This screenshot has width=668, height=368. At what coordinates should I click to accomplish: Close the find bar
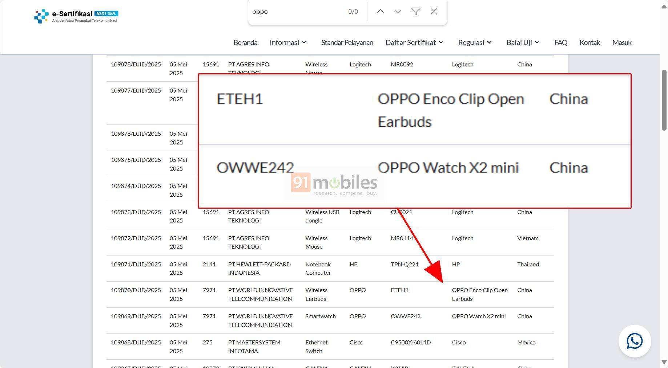[x=434, y=12]
